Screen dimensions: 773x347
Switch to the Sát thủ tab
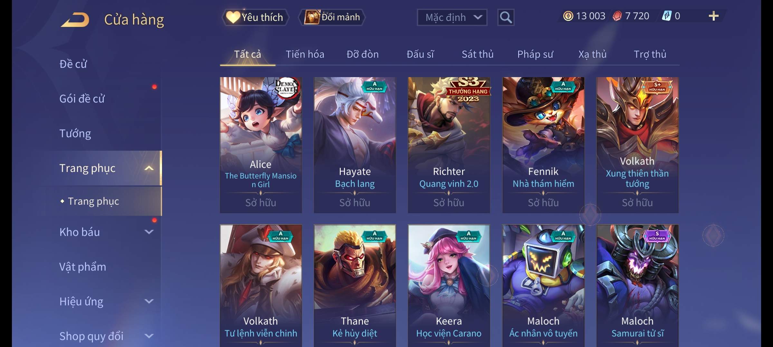point(478,54)
